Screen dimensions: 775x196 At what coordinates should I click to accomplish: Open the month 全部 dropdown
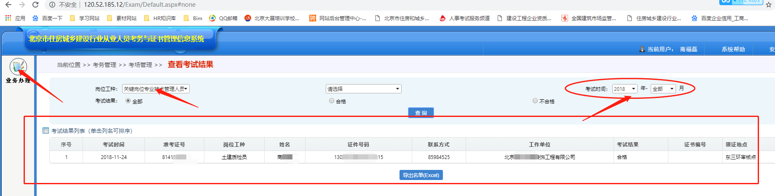tap(663, 89)
